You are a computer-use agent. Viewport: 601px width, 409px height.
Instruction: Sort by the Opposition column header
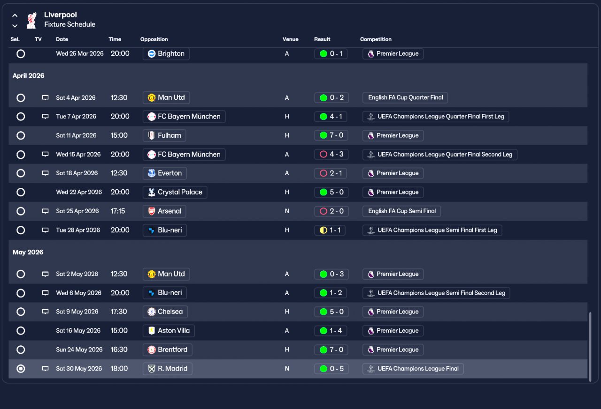point(154,39)
